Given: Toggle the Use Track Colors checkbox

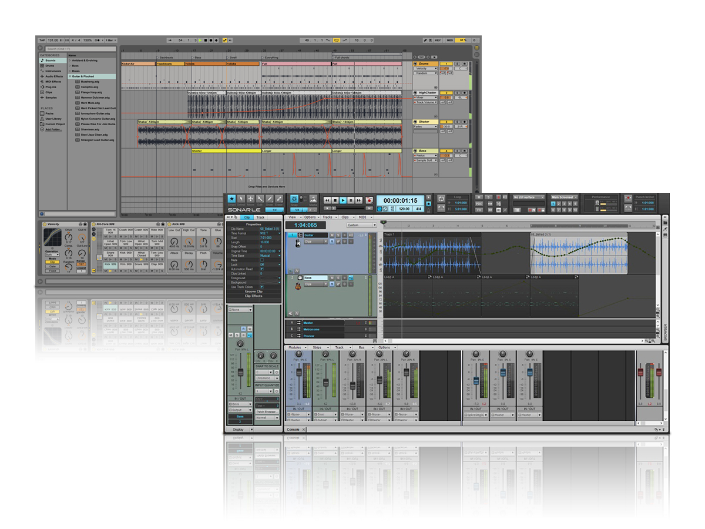Looking at the screenshot, I should click(261, 287).
